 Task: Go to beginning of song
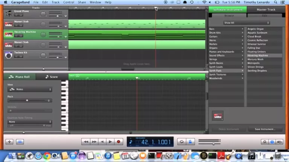(x=102, y=142)
